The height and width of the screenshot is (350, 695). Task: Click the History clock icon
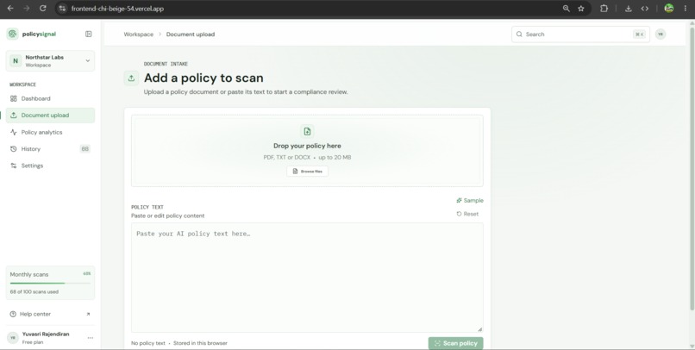[x=13, y=149]
